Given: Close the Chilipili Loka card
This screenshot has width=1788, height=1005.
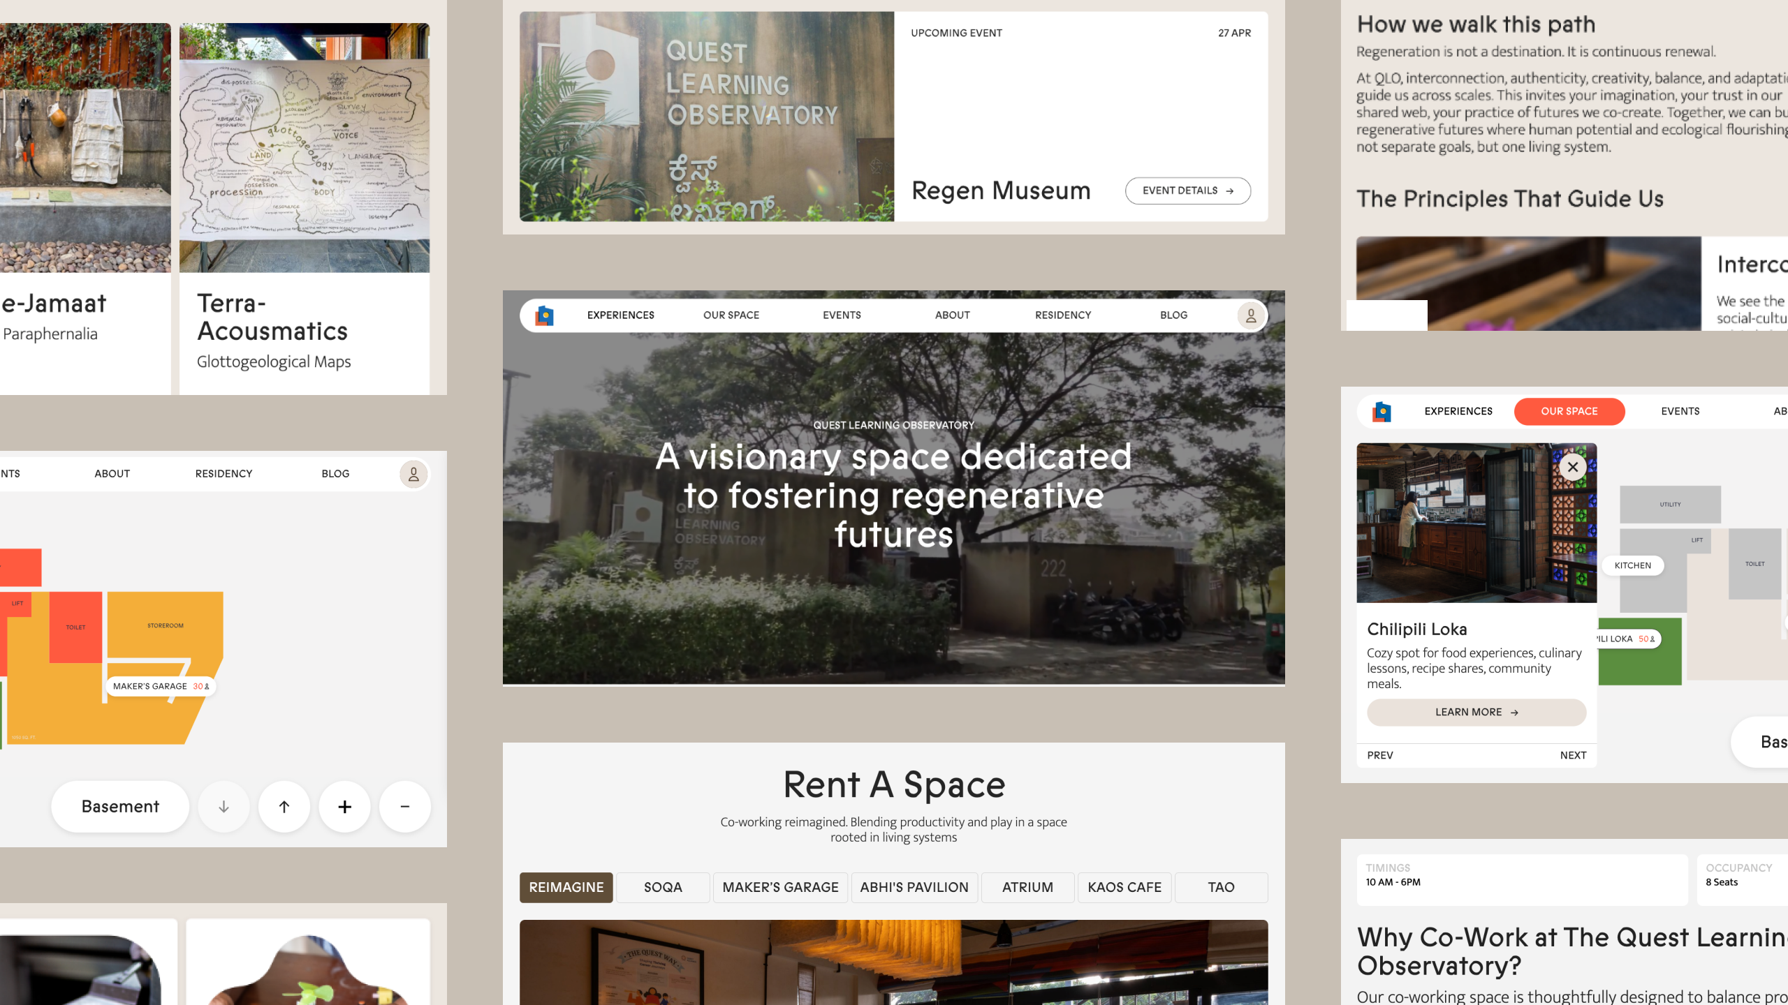Looking at the screenshot, I should pos(1573,467).
